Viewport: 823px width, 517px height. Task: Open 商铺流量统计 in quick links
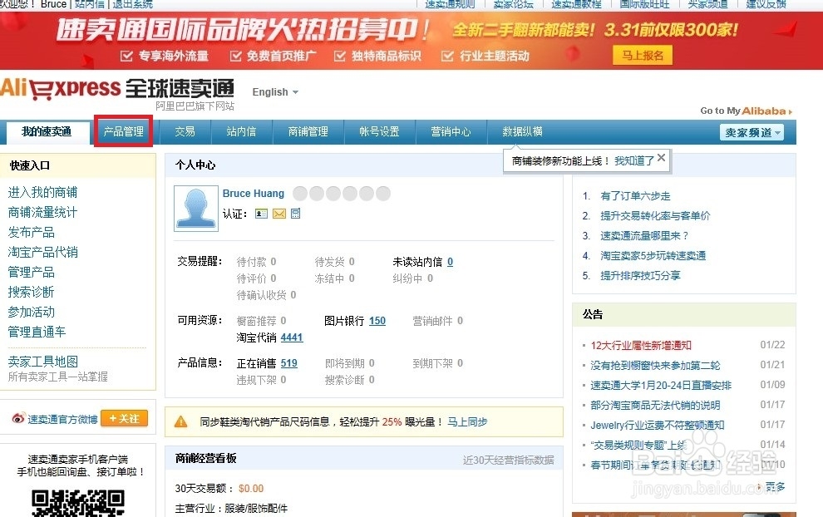(x=42, y=212)
